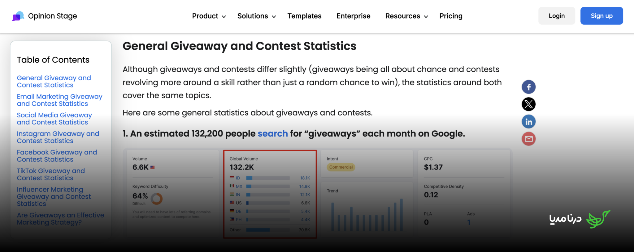Click the green leaf logo watermark
Viewport: 634px width, 252px height.
[x=598, y=219]
